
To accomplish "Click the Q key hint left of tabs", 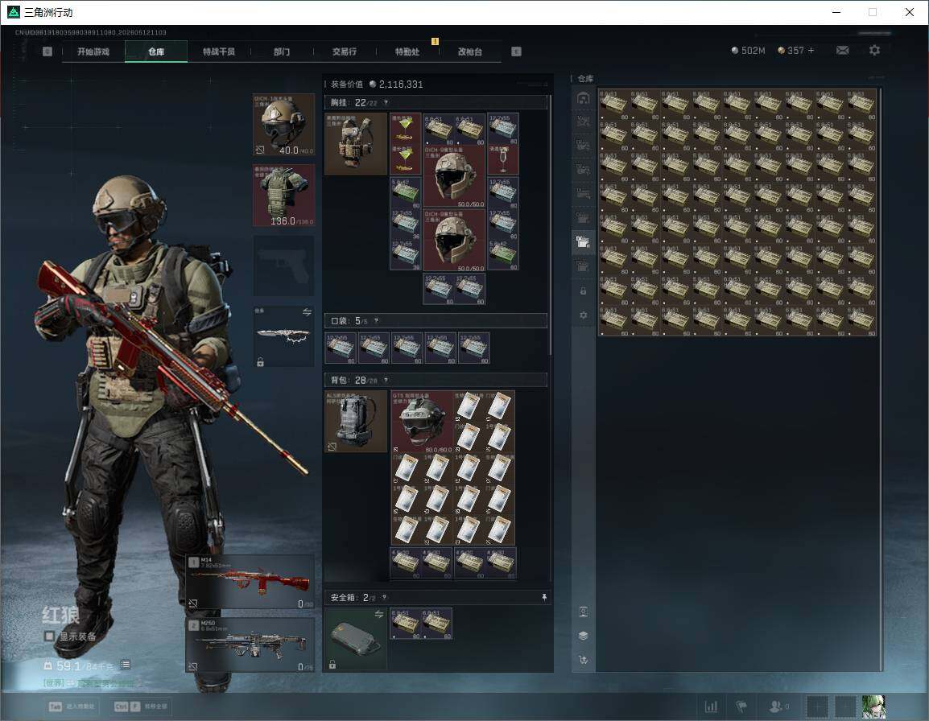I will [x=47, y=51].
